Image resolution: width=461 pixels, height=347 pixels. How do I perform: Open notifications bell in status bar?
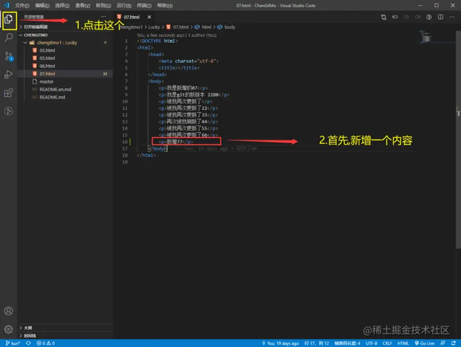pos(454,343)
